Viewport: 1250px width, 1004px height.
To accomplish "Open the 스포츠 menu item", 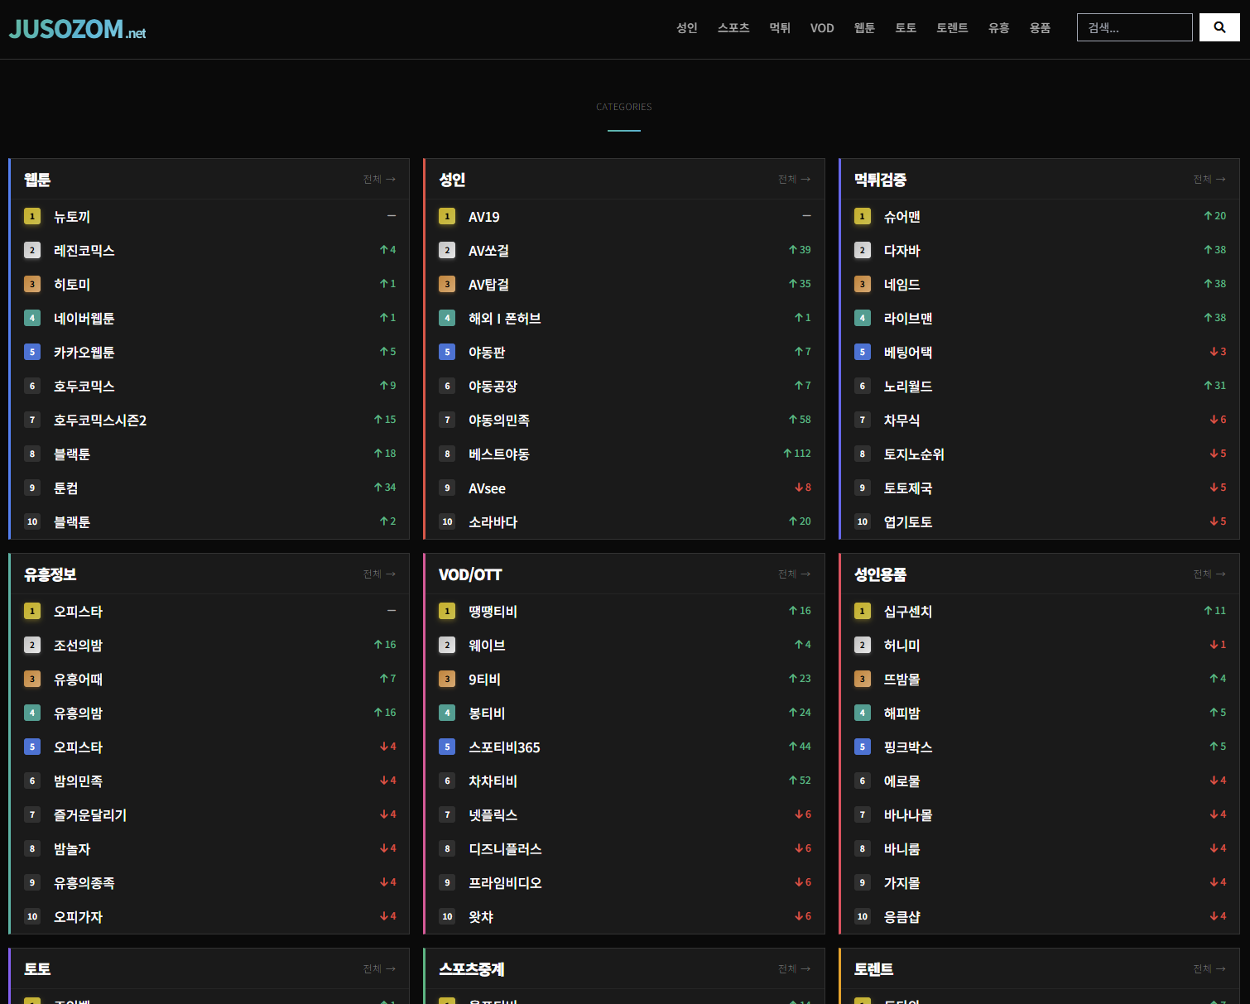I will coord(733,28).
